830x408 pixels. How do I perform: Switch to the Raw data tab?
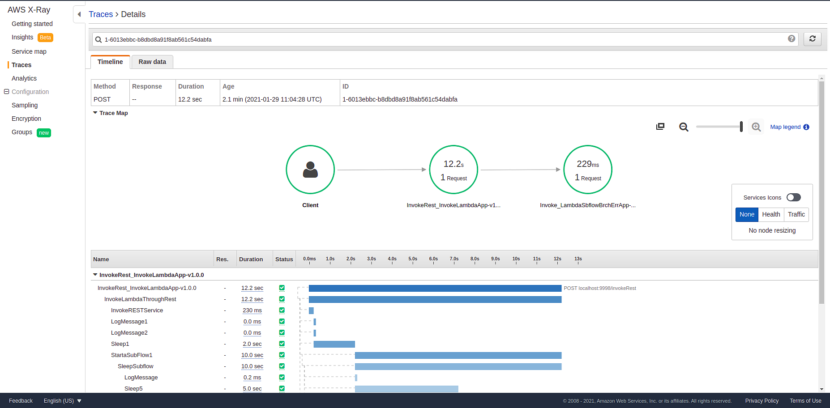coord(152,62)
